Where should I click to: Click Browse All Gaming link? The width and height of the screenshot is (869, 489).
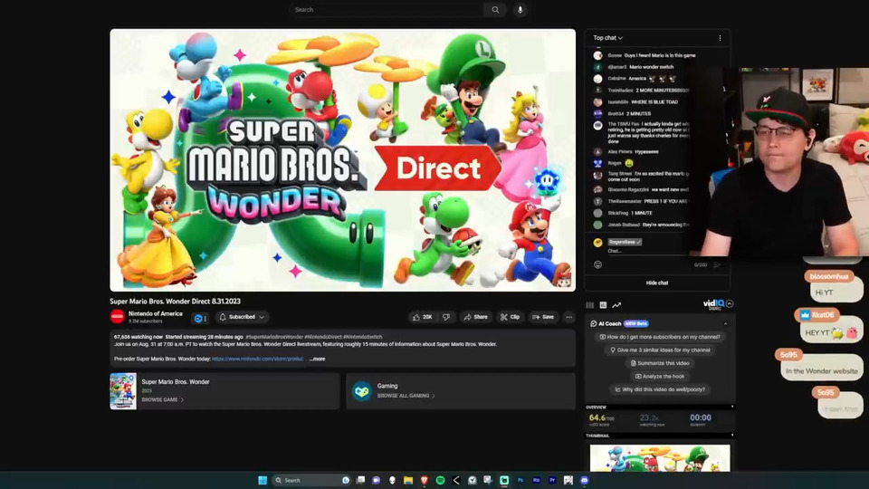tap(406, 396)
